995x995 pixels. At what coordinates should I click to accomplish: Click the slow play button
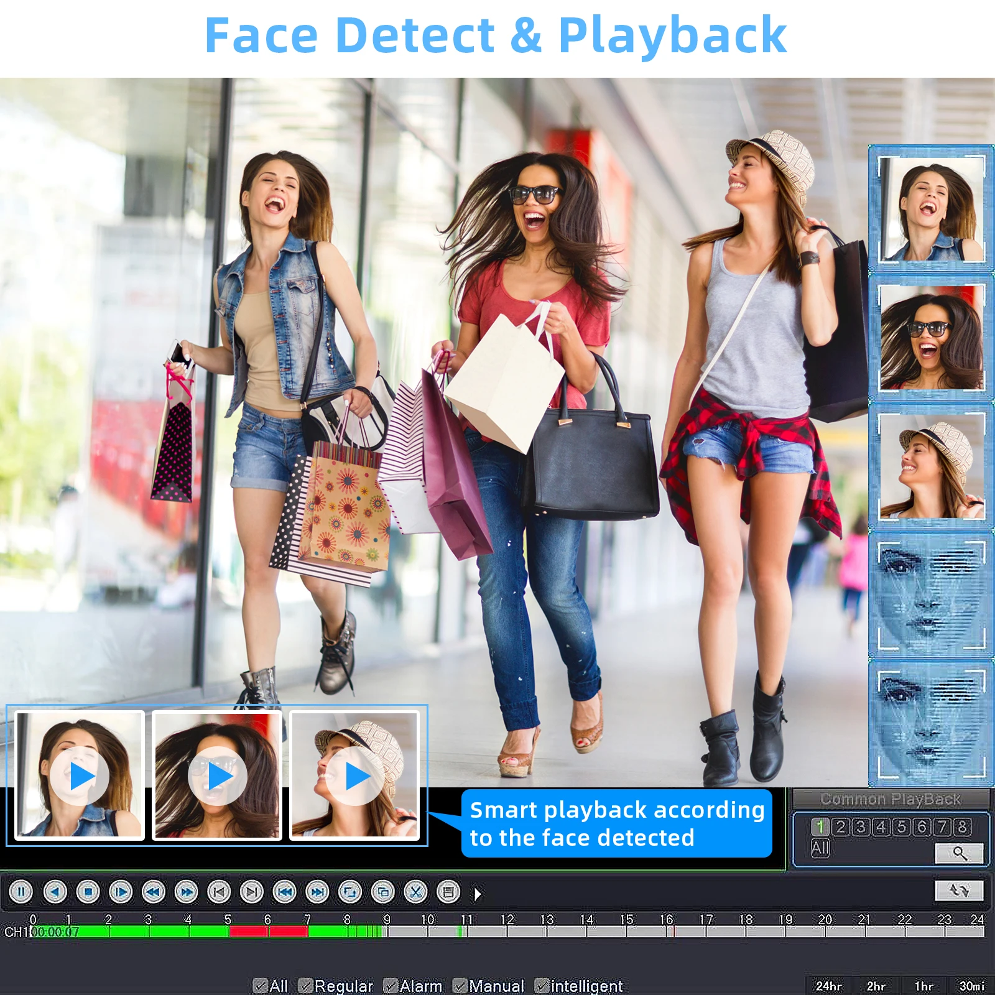(x=121, y=892)
